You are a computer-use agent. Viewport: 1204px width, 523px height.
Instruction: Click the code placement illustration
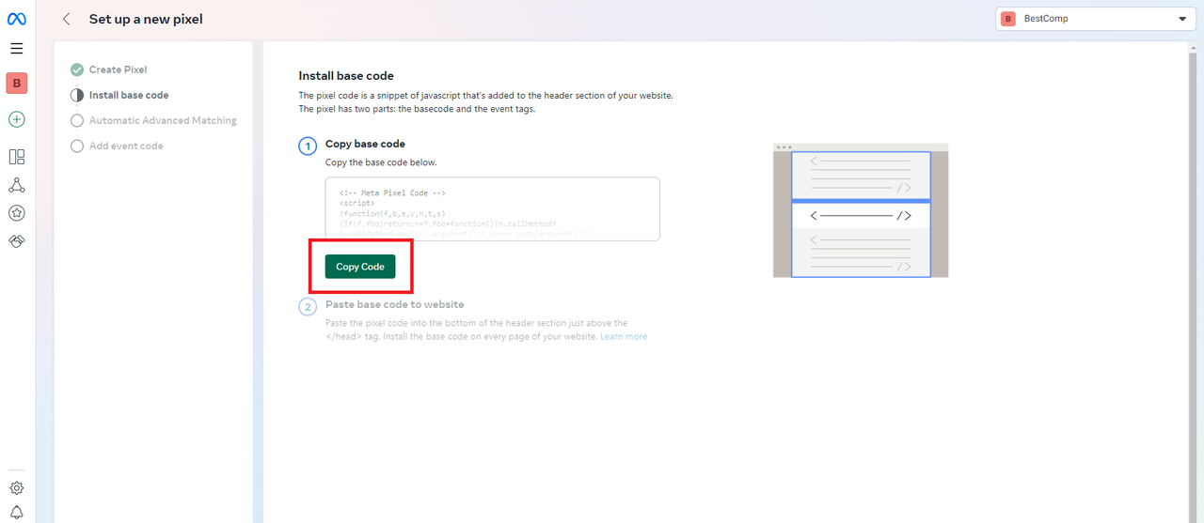[x=861, y=210]
